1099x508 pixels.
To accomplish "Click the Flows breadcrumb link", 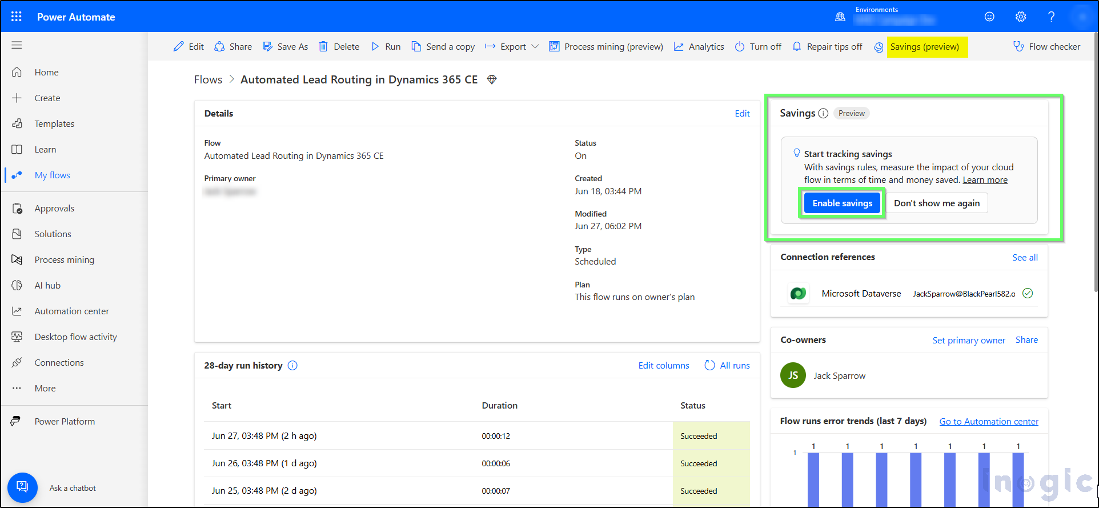I will pyautogui.click(x=208, y=79).
